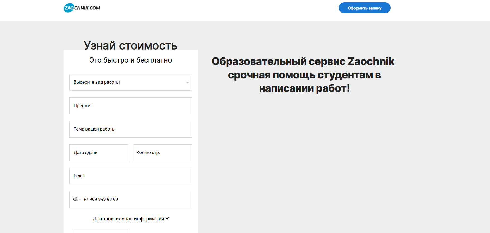Click the black chevron after Дополнительная информация
This screenshot has width=490, height=233.
[x=167, y=218]
